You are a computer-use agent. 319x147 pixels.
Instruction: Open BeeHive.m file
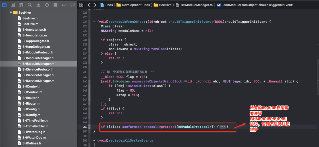[28, 24]
